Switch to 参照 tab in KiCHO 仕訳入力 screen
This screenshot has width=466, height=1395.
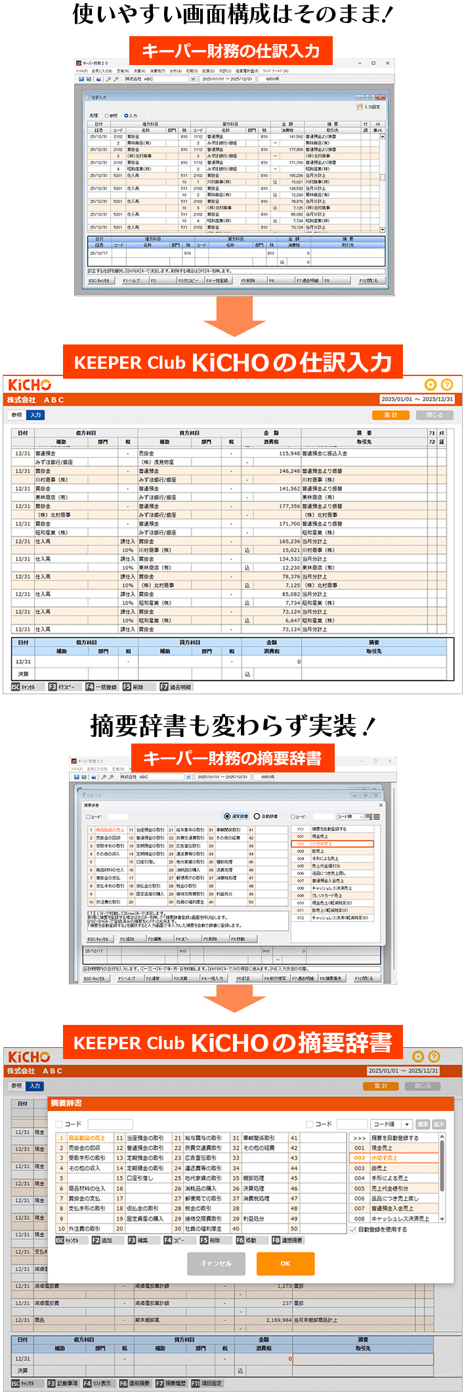(16, 415)
